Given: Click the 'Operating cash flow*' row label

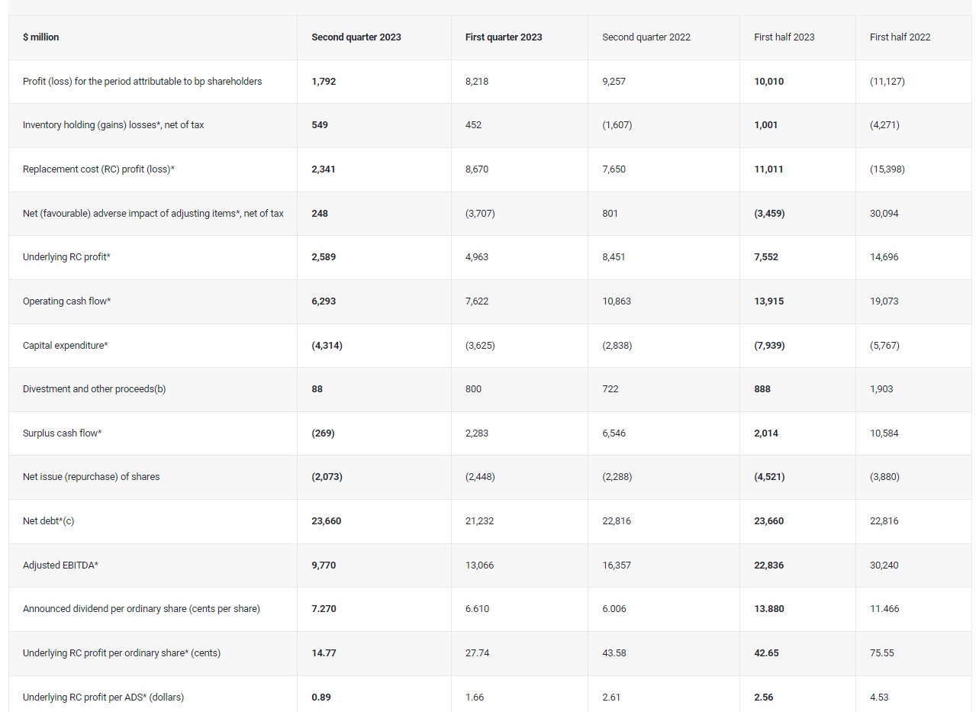Looking at the screenshot, I should [x=66, y=301].
